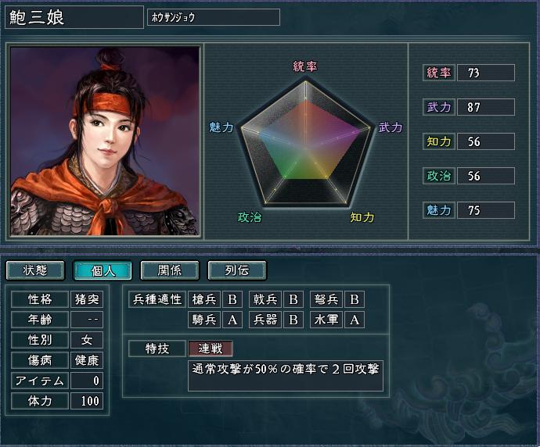
Task: Open the 関係 tab
Action: (x=170, y=270)
